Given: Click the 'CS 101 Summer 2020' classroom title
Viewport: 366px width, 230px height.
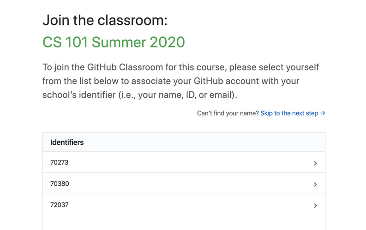Looking at the screenshot, I should coord(114,42).
